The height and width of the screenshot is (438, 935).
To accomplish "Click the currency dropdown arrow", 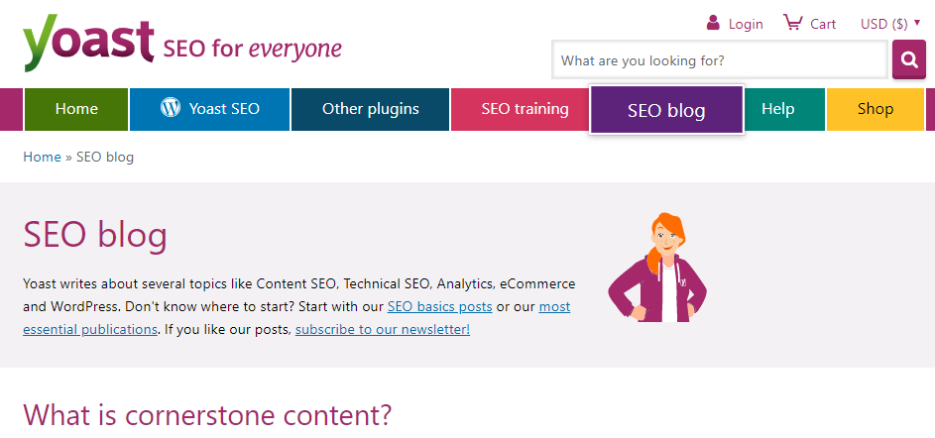I will click(917, 23).
